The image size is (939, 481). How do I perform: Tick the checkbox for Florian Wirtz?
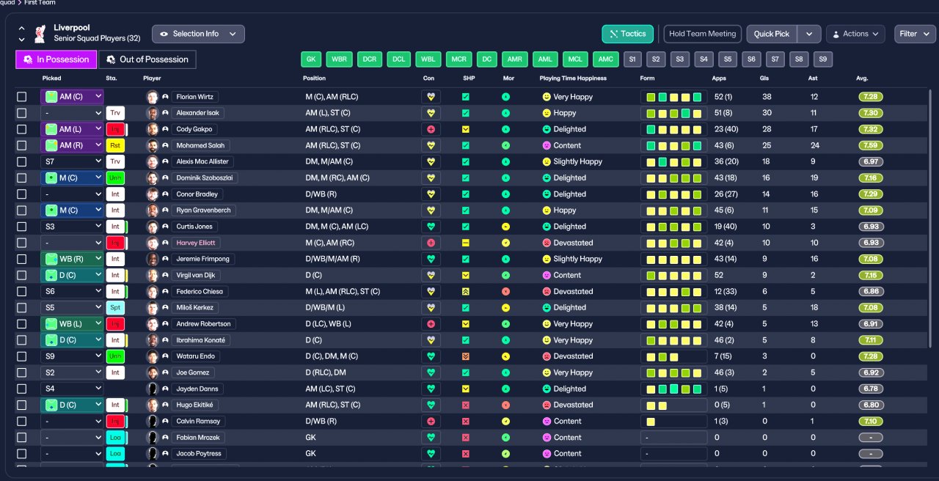[22, 97]
